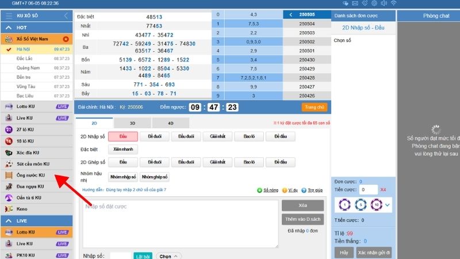460x259 pixels.
Task: Collapse the HOT section in sidebar
Action: click(x=9, y=27)
